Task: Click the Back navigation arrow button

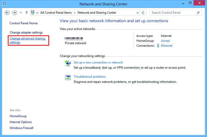Action: click(7, 13)
